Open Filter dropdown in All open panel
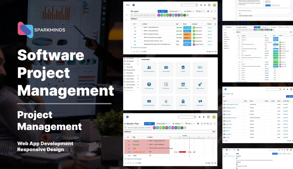The image size is (293, 169). [x=200, y=11]
